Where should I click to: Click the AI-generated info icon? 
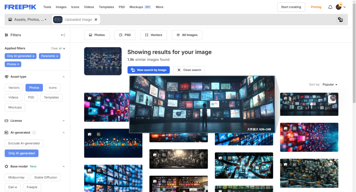34,133
